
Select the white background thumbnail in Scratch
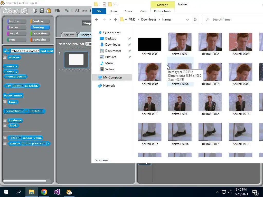coord(76,60)
